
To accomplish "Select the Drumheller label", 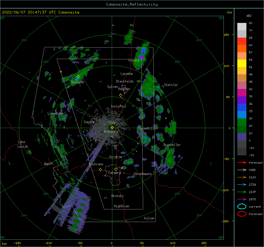I will click(172, 145).
